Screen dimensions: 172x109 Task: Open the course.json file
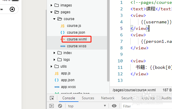click(76, 32)
